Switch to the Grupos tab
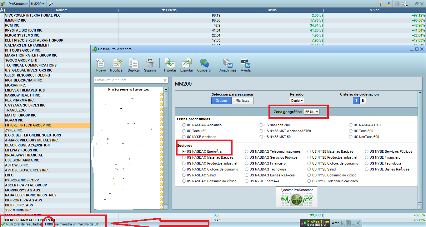The image size is (426, 227). click(x=221, y=101)
